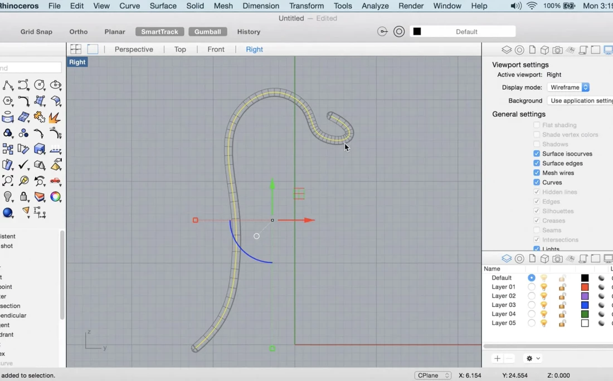Click Layer 04 green color swatch
This screenshot has height=381, width=613.
point(585,314)
